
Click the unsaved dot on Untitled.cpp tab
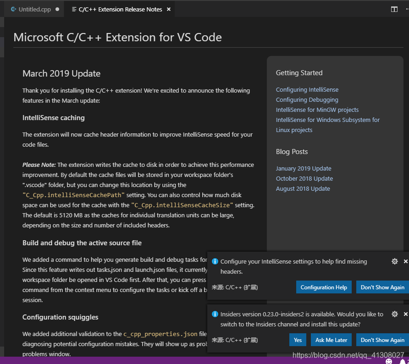[57, 9]
